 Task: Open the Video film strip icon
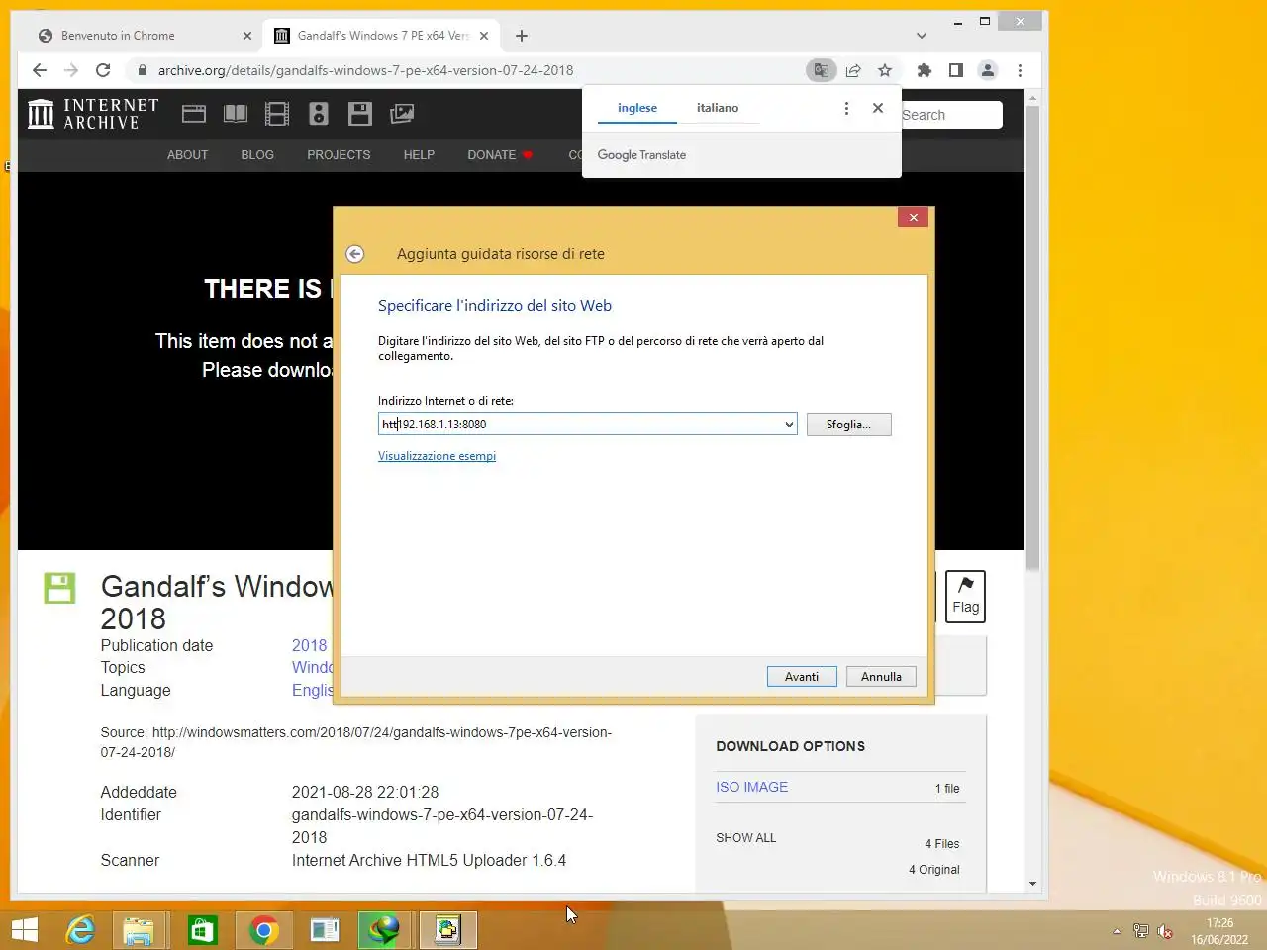tap(277, 114)
